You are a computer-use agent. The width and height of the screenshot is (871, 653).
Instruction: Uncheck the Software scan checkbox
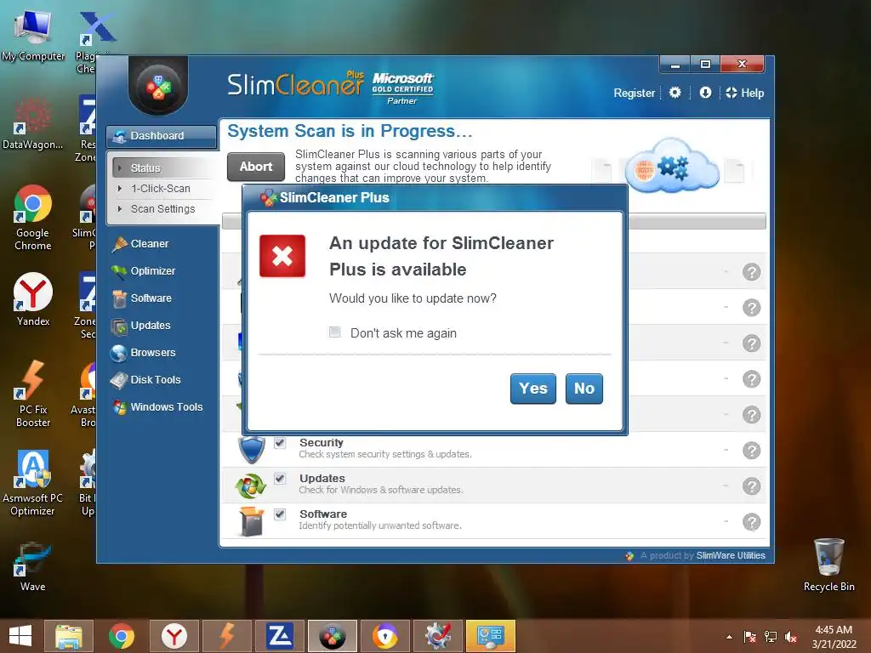[x=280, y=514]
